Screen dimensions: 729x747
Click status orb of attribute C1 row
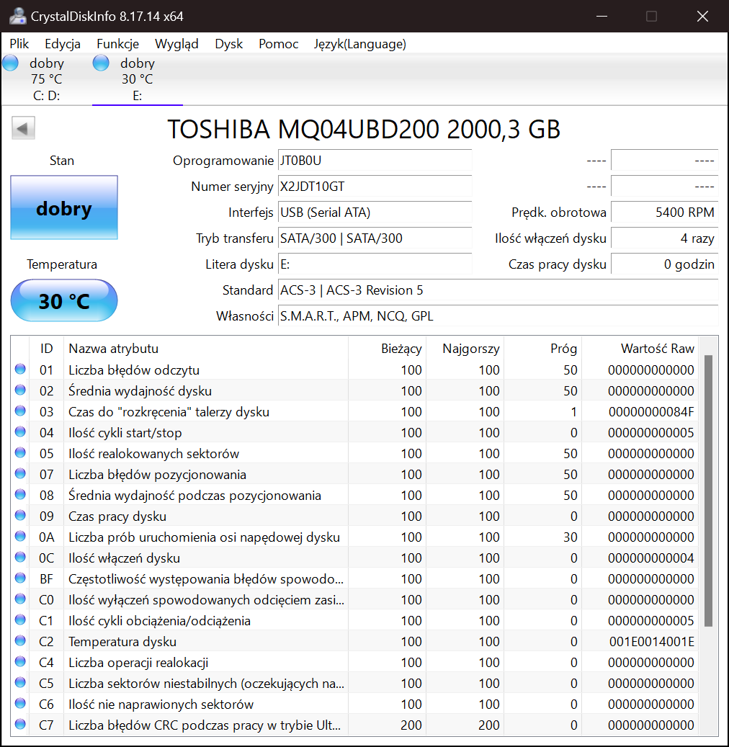pos(20,619)
